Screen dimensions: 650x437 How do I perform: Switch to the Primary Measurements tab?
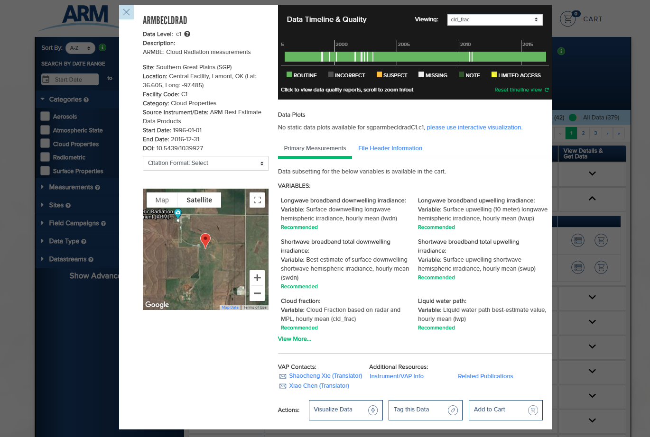click(315, 148)
